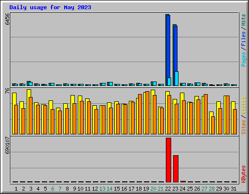Click the 76 axis maximum label
The image size is (249, 194).
[x=7, y=91]
